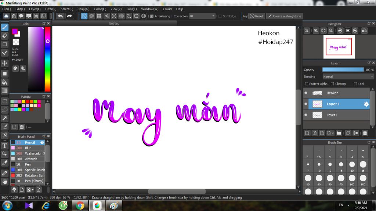Select the Watercolor brush
Screen dimensions: 376x211
pos(28,153)
